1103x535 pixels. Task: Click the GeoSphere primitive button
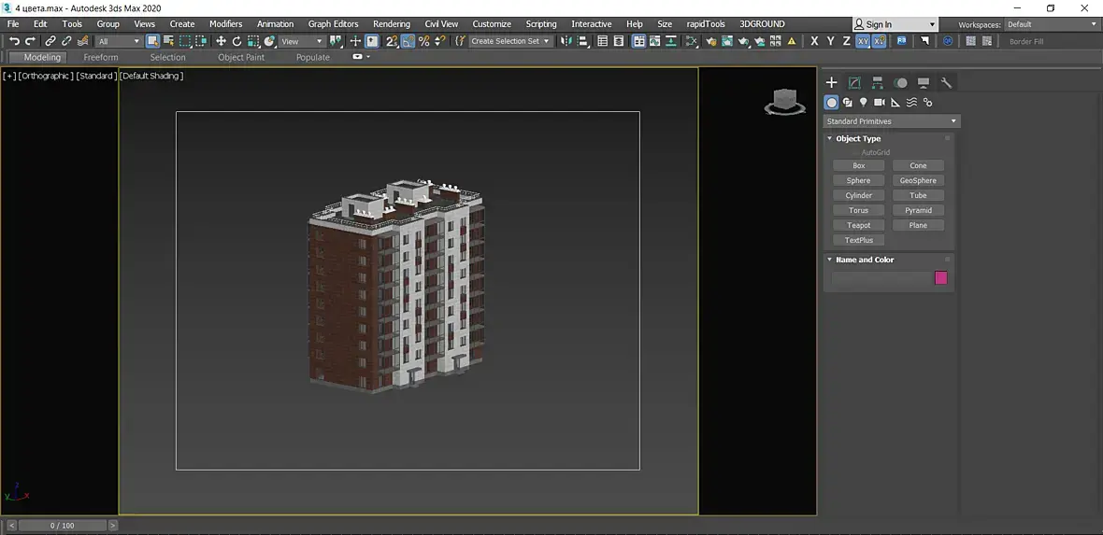coord(918,180)
